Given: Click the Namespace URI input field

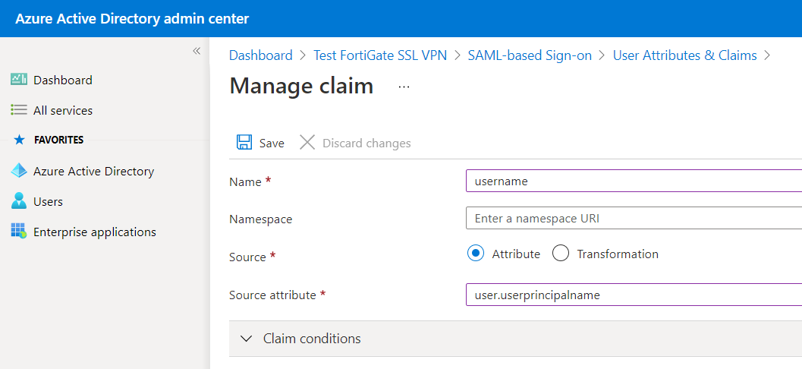Looking at the screenshot, I should pos(634,219).
